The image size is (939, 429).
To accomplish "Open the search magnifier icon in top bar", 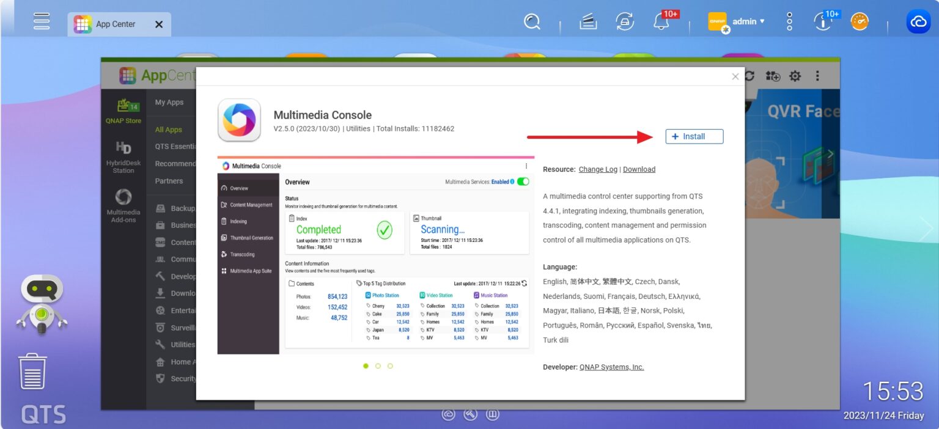I will 532,23.
